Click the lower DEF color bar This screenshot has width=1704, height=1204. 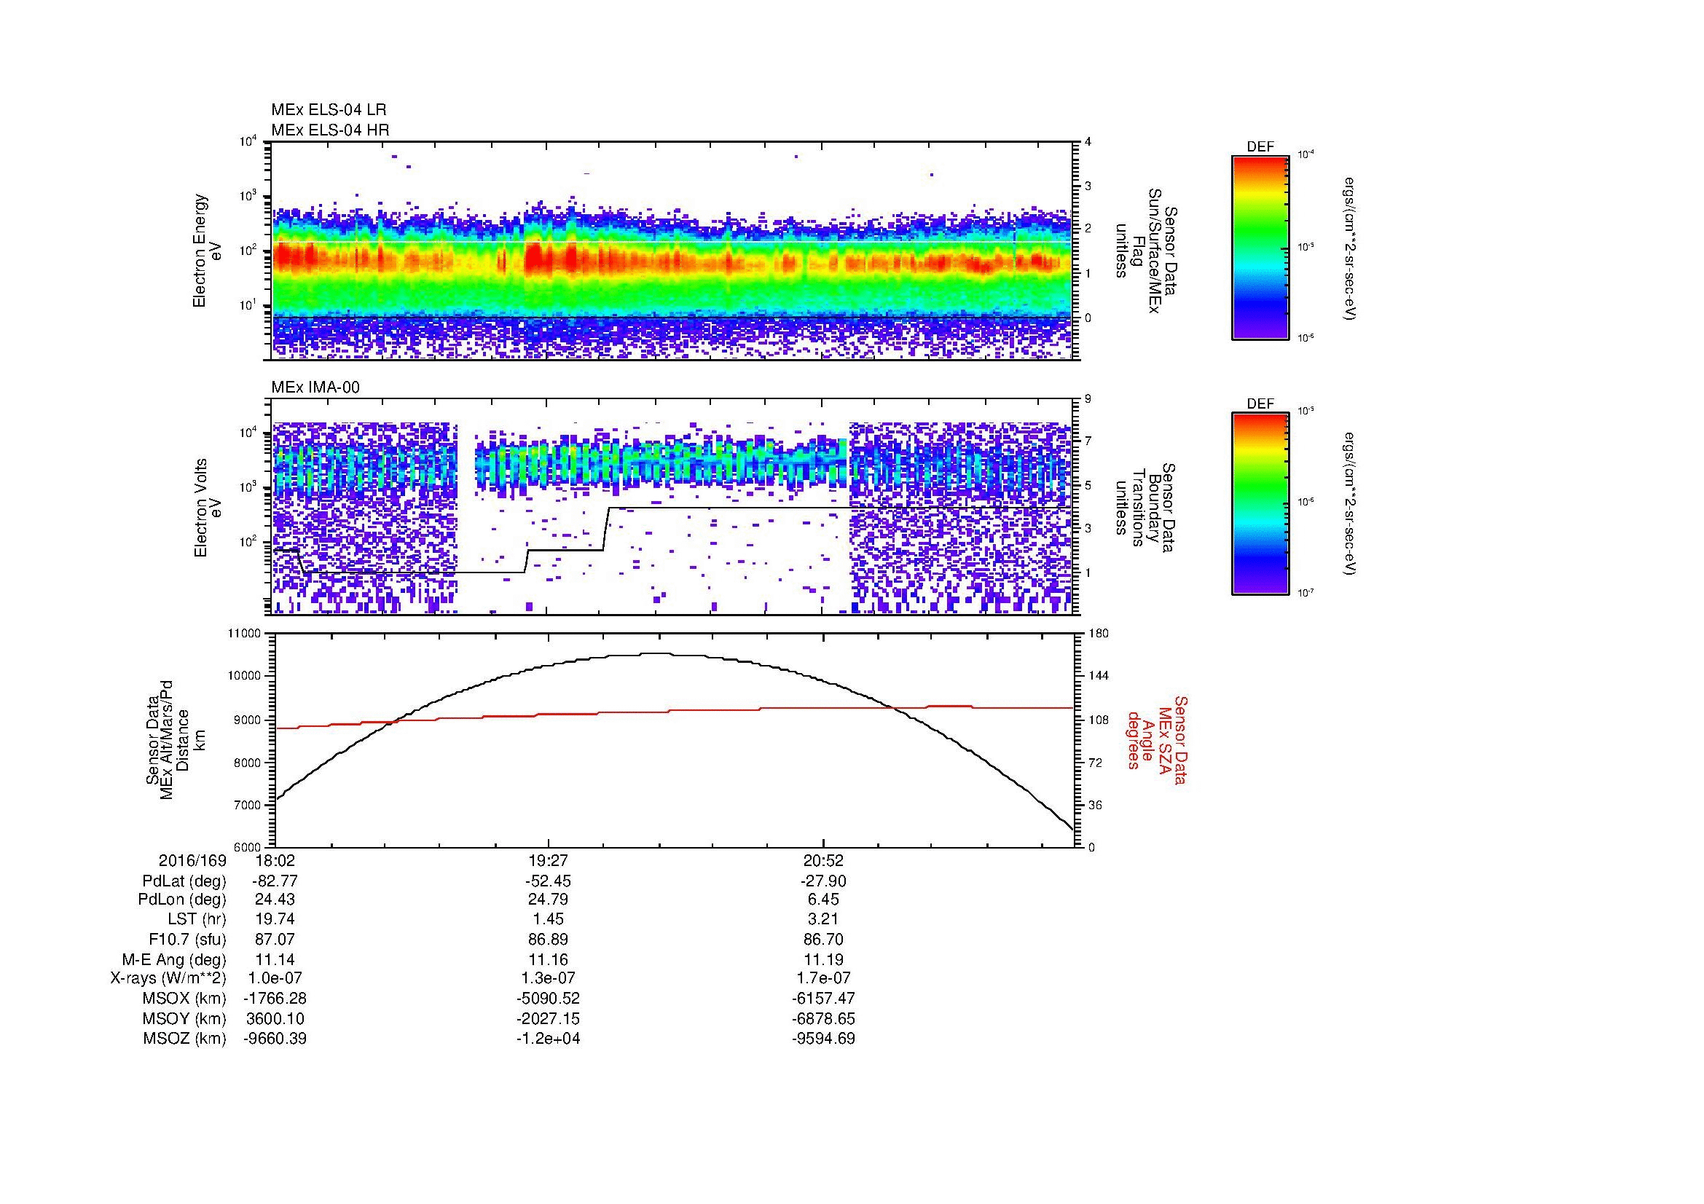click(1260, 504)
